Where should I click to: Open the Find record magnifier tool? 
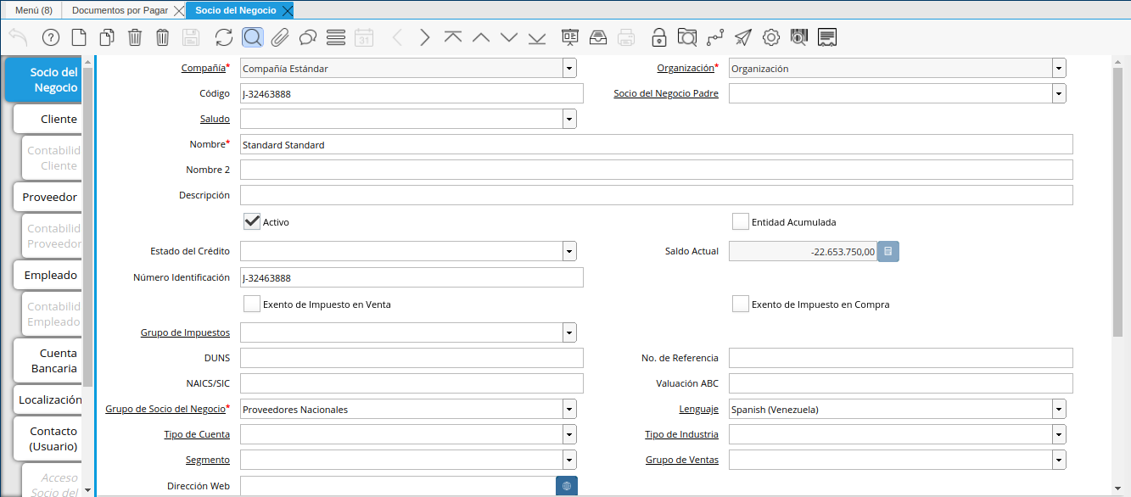[x=252, y=37]
